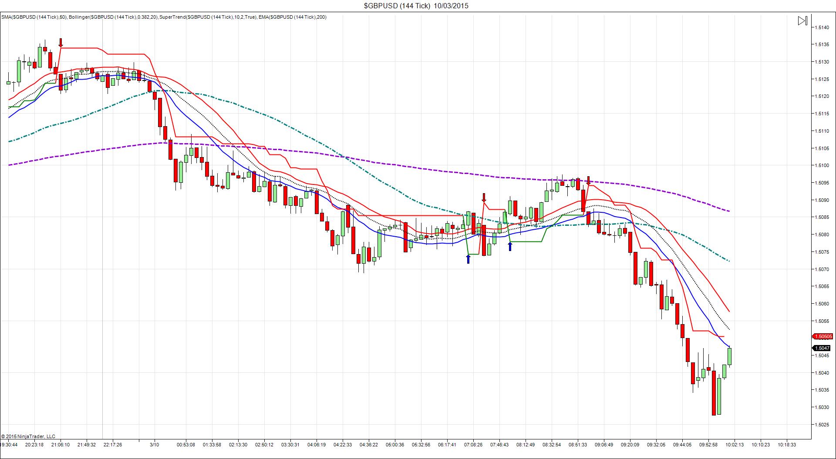
Task: Click the 1.5070 price axis label
Action: tap(822, 269)
